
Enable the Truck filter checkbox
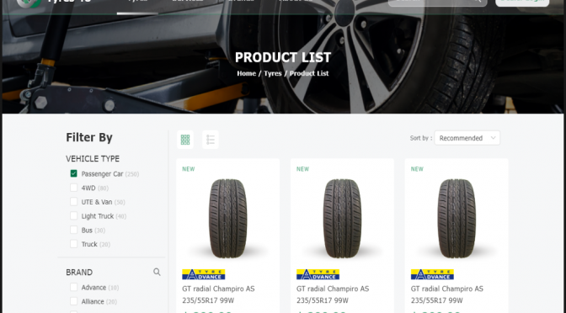[x=73, y=244]
